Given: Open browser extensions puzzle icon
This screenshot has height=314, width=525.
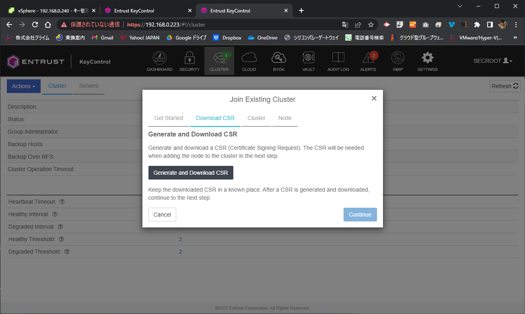Looking at the screenshot, I should click(477, 25).
